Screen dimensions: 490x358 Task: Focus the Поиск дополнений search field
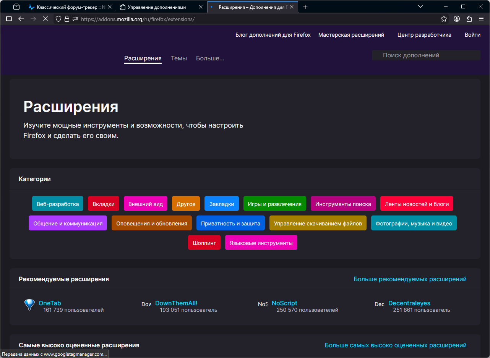click(x=426, y=55)
